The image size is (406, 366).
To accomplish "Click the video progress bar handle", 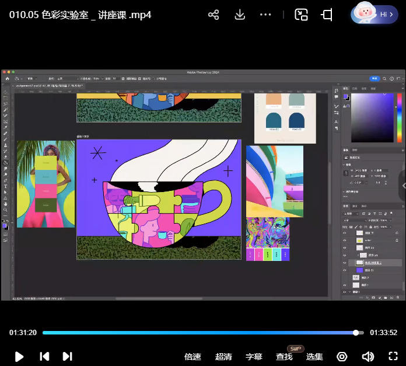I will tap(356, 333).
